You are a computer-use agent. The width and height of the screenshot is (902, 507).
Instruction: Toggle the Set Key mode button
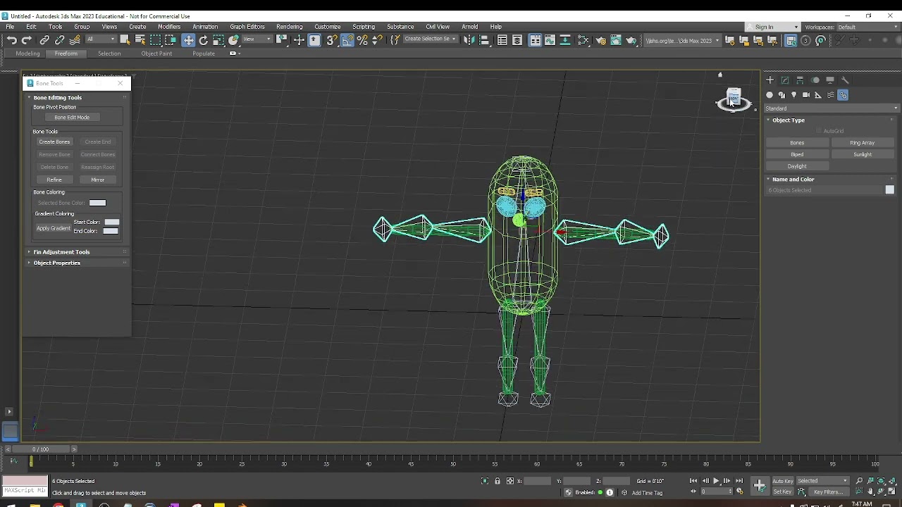[x=783, y=492]
